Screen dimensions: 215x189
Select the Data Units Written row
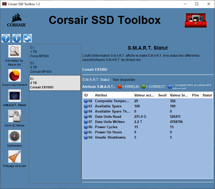pyautogui.click(x=148, y=122)
